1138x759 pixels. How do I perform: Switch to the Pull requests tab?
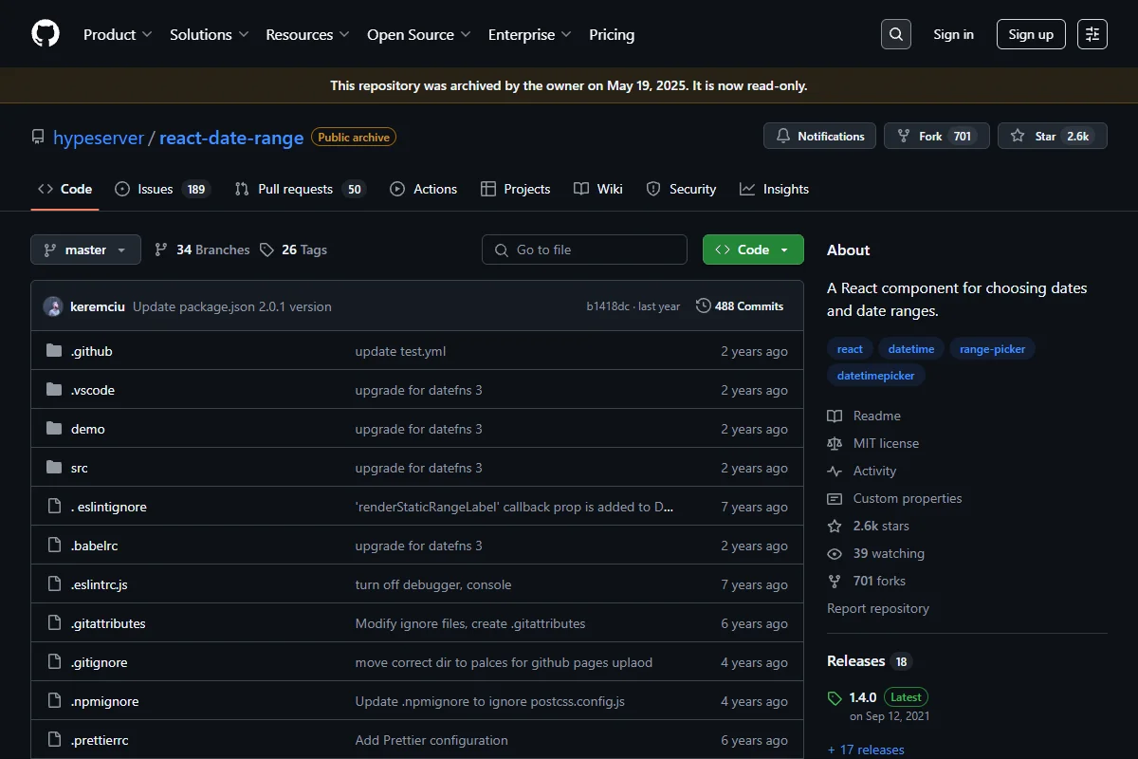pos(299,189)
